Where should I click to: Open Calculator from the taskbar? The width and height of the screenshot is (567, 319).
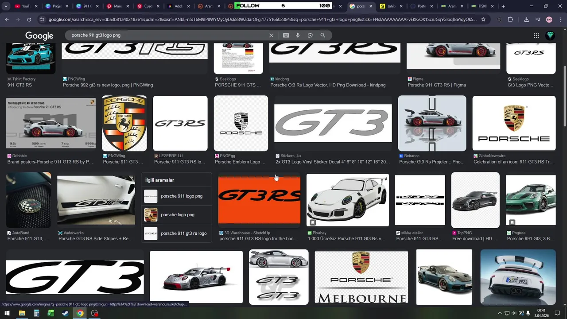click(x=36, y=313)
